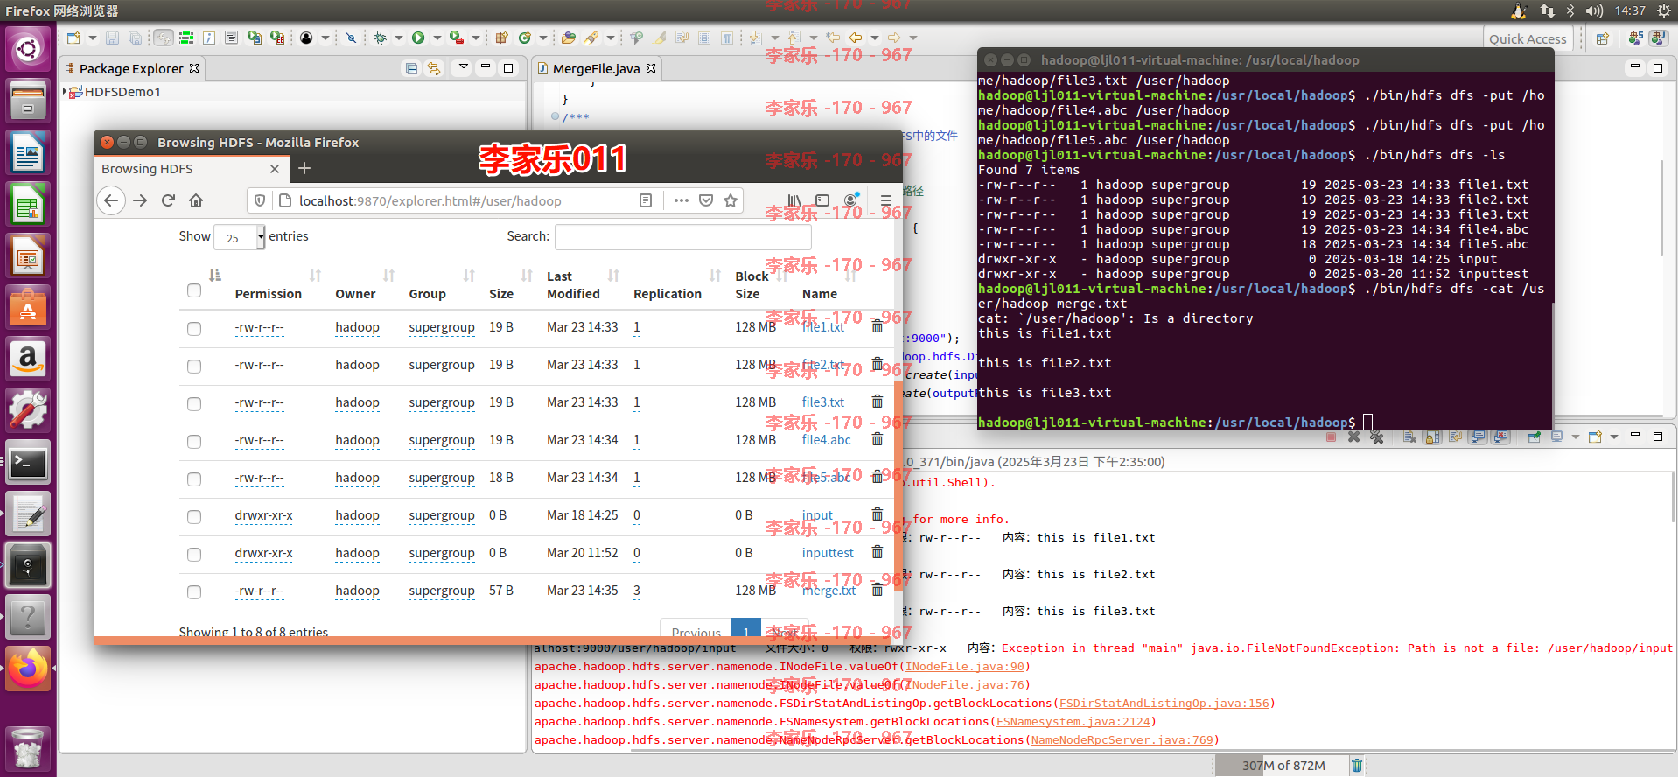Viewport: 1678px width, 777px height.
Task: Select the file4.abc row checkbox
Action: [194, 442]
